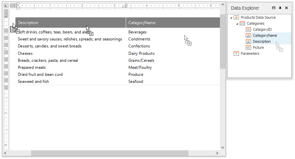Click the Description table header cell
The height and width of the screenshot is (159, 295).
[x=70, y=23]
